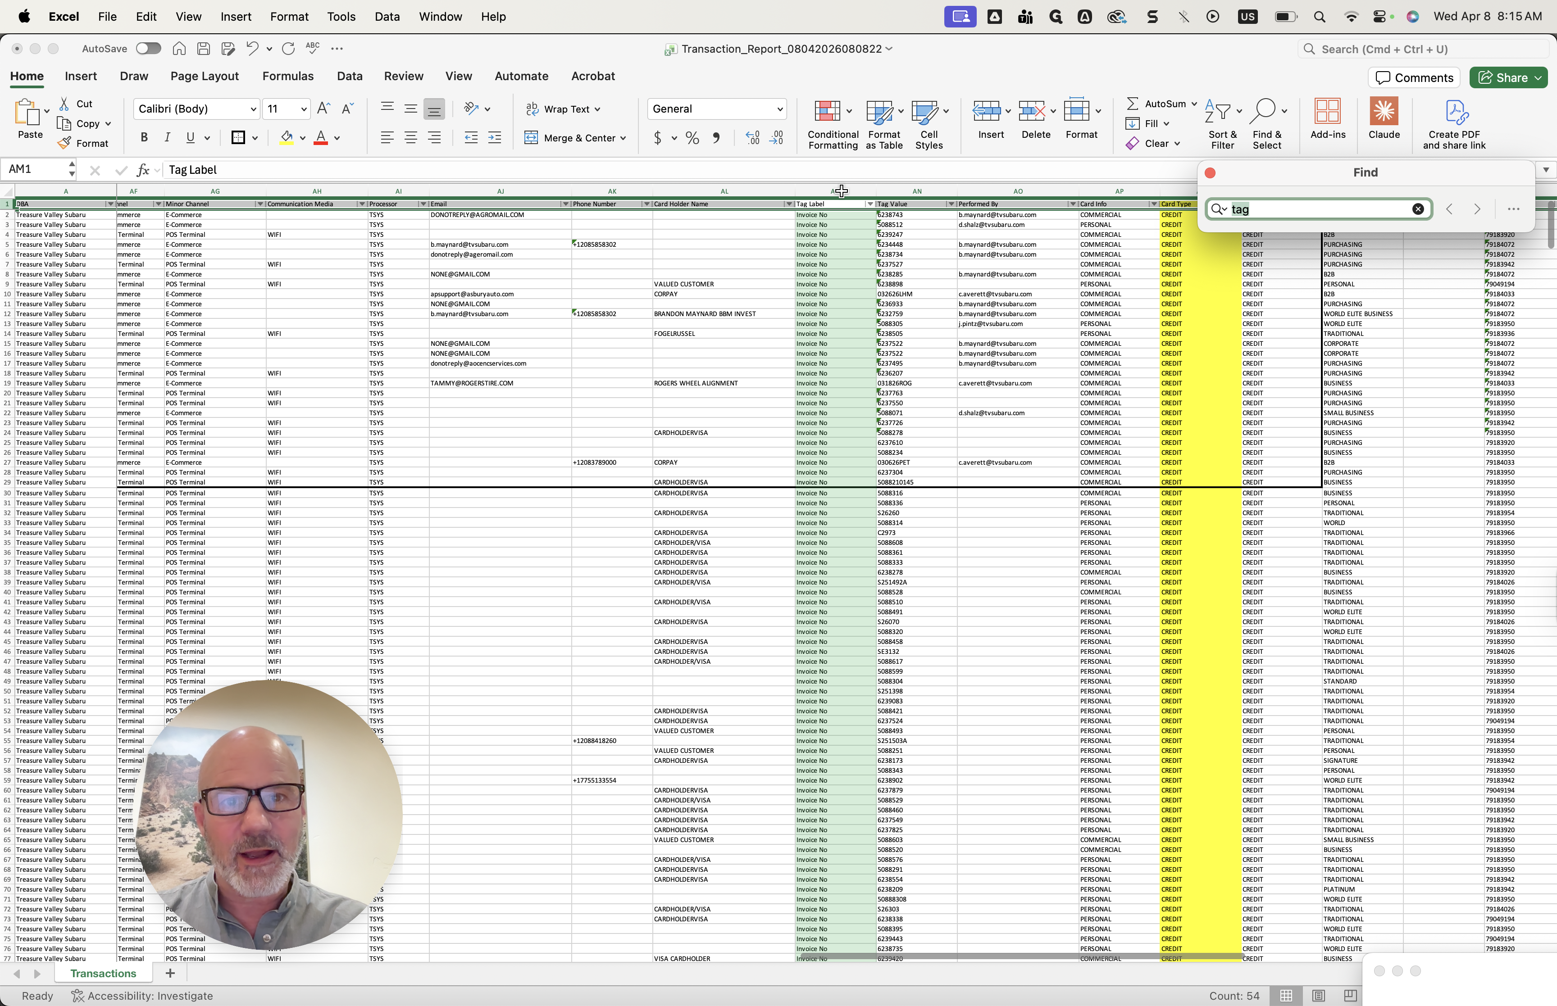Switch to Page Layout view in status bar

[x=1318, y=996]
